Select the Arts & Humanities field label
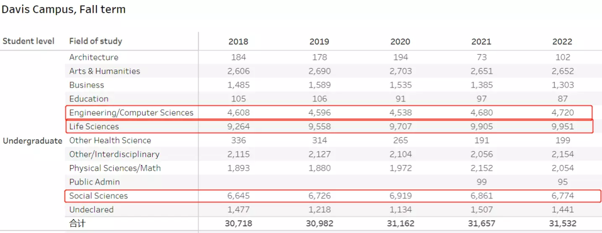 coord(104,71)
